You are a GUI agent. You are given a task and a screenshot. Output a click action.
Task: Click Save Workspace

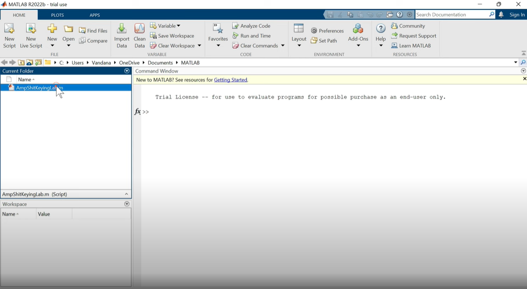[172, 36]
